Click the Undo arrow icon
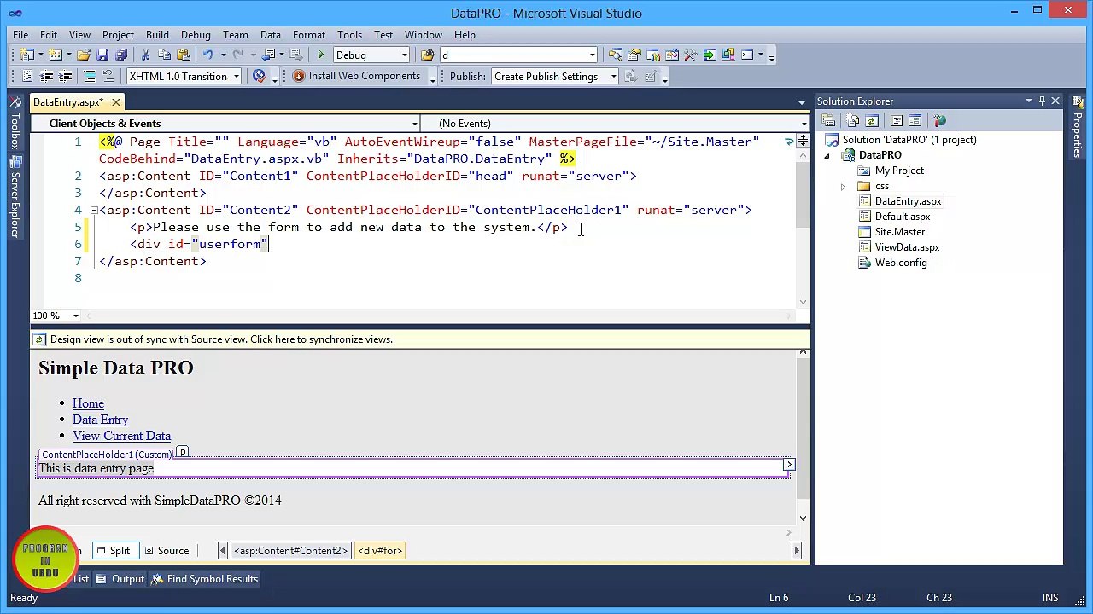This screenshot has height=614, width=1093. coord(207,55)
